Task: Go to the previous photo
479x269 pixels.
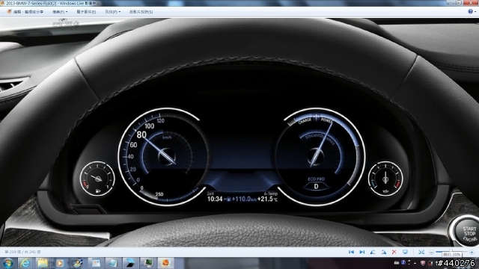Action: coord(351,252)
